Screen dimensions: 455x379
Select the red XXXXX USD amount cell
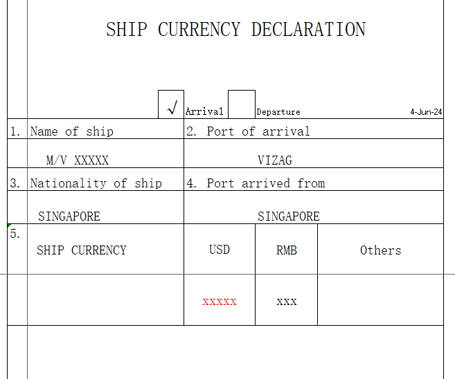(x=220, y=300)
